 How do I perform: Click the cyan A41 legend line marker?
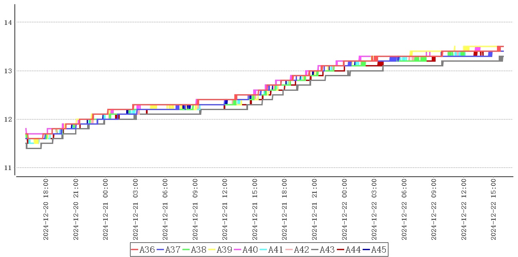pos(264,250)
